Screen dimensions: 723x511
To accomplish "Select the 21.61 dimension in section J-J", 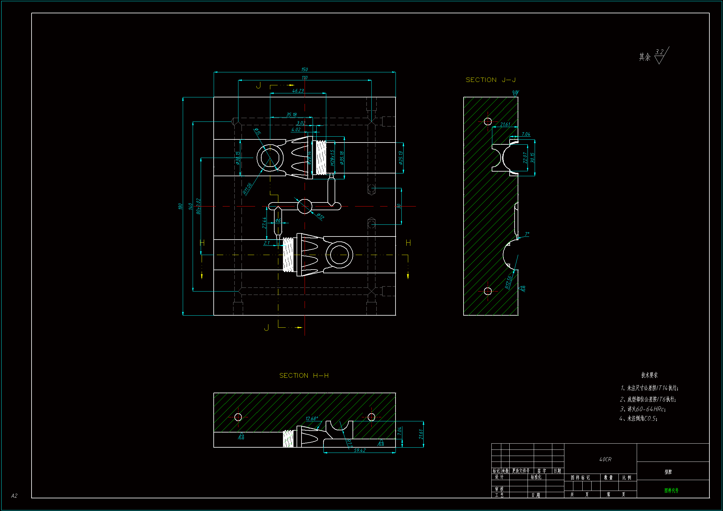I will click(x=505, y=125).
